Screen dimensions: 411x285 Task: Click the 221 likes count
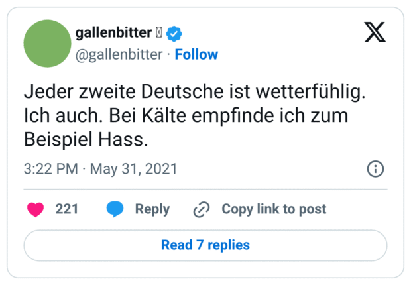click(67, 209)
